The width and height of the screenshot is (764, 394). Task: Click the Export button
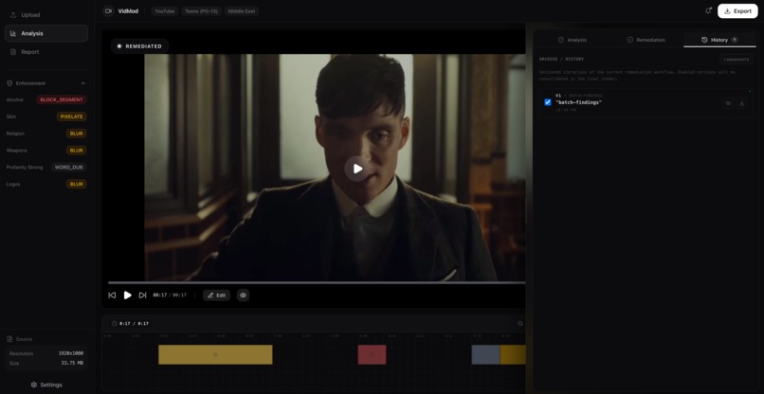coord(737,11)
